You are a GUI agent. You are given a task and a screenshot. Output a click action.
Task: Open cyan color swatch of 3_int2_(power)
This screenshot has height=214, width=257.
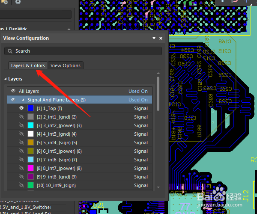click(x=31, y=125)
